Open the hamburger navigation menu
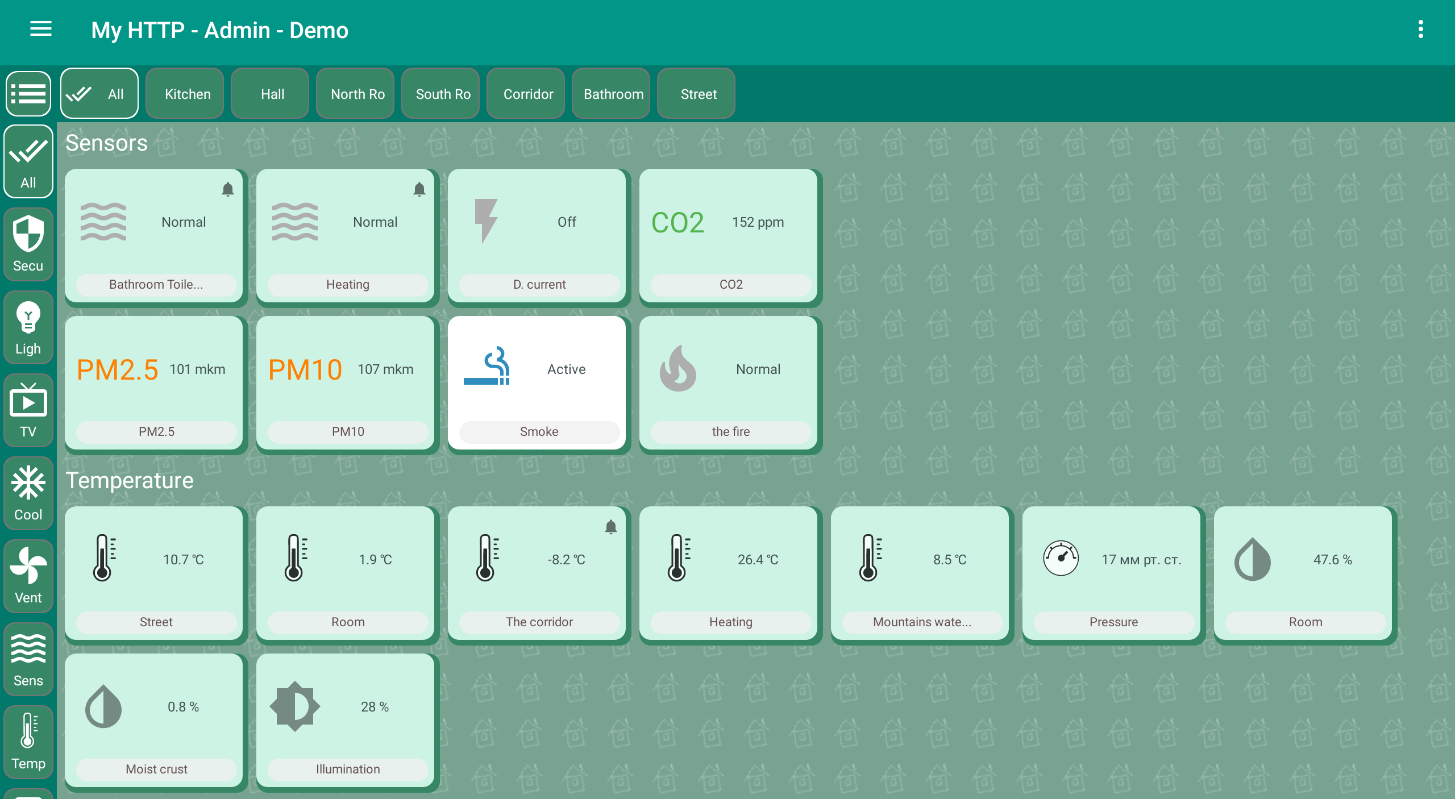The width and height of the screenshot is (1455, 799). click(x=40, y=29)
